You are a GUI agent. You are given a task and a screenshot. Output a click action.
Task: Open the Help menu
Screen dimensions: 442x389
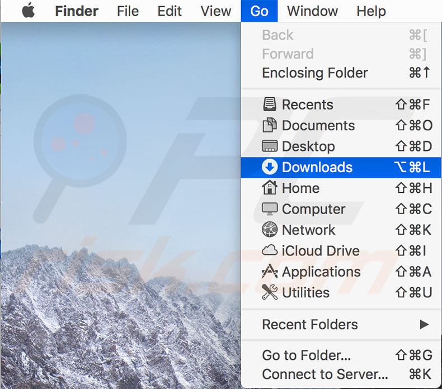[x=372, y=11]
